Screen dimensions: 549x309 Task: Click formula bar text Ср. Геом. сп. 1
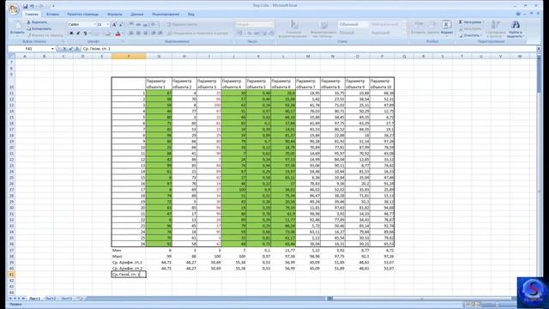pyautogui.click(x=97, y=49)
